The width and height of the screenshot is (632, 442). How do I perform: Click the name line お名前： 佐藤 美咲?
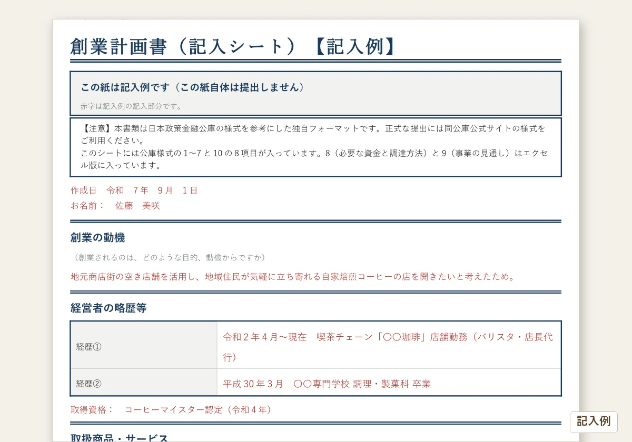click(x=115, y=206)
